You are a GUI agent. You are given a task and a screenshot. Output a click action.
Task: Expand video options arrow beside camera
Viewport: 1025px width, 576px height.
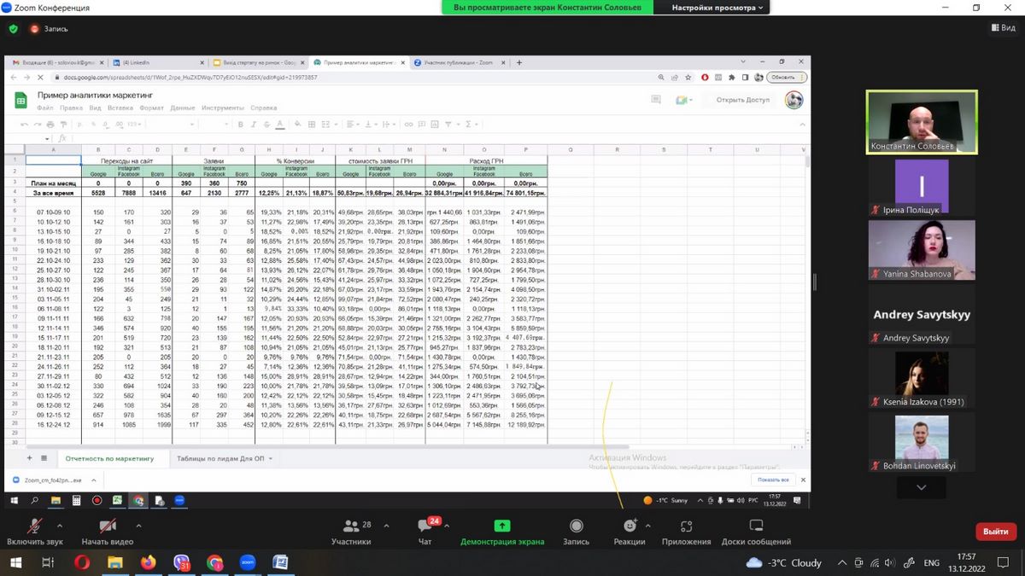tap(138, 526)
